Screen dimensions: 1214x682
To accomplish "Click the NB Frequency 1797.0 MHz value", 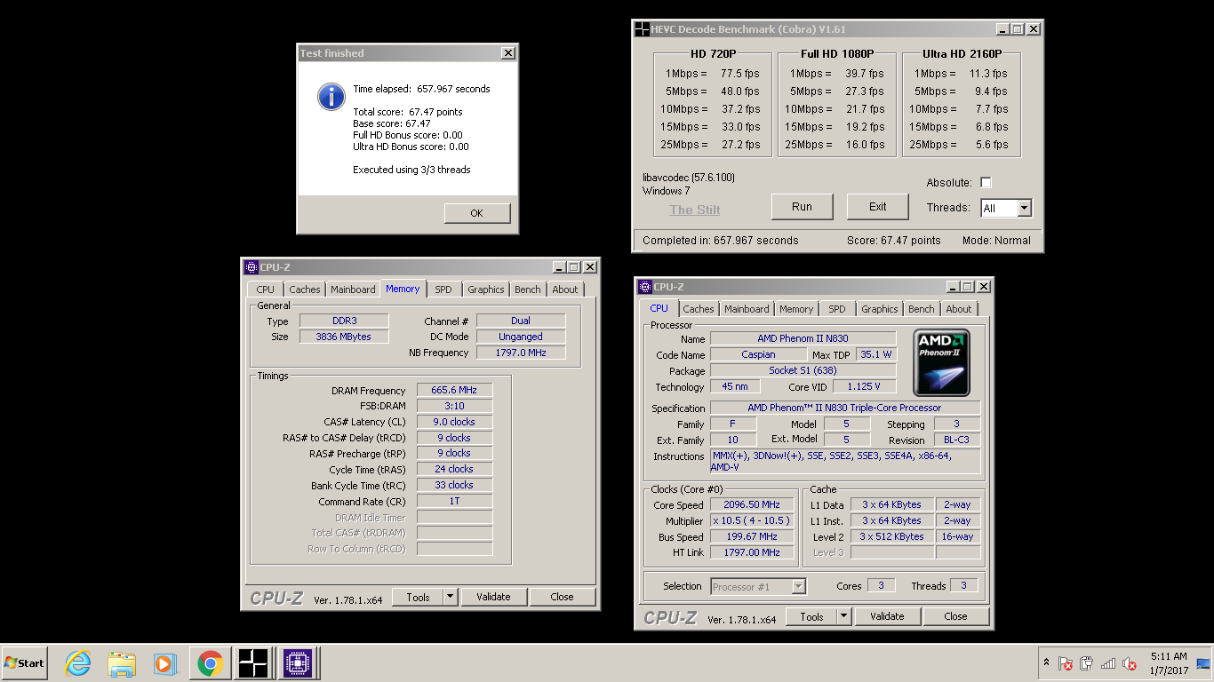I will (x=521, y=353).
